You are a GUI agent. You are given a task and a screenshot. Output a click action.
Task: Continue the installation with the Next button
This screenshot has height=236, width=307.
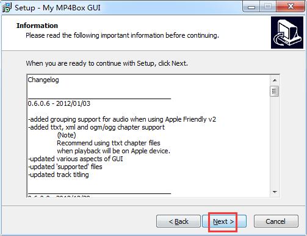(x=224, y=221)
